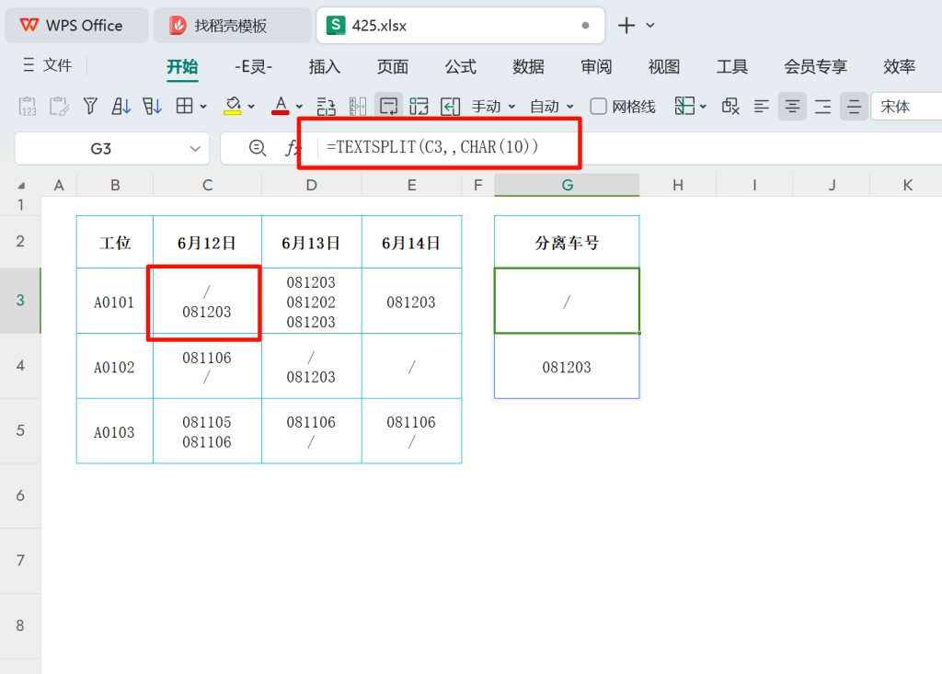Viewport: 942px width, 674px height.
Task: Open the borders dropdown arrow
Action: 203,107
